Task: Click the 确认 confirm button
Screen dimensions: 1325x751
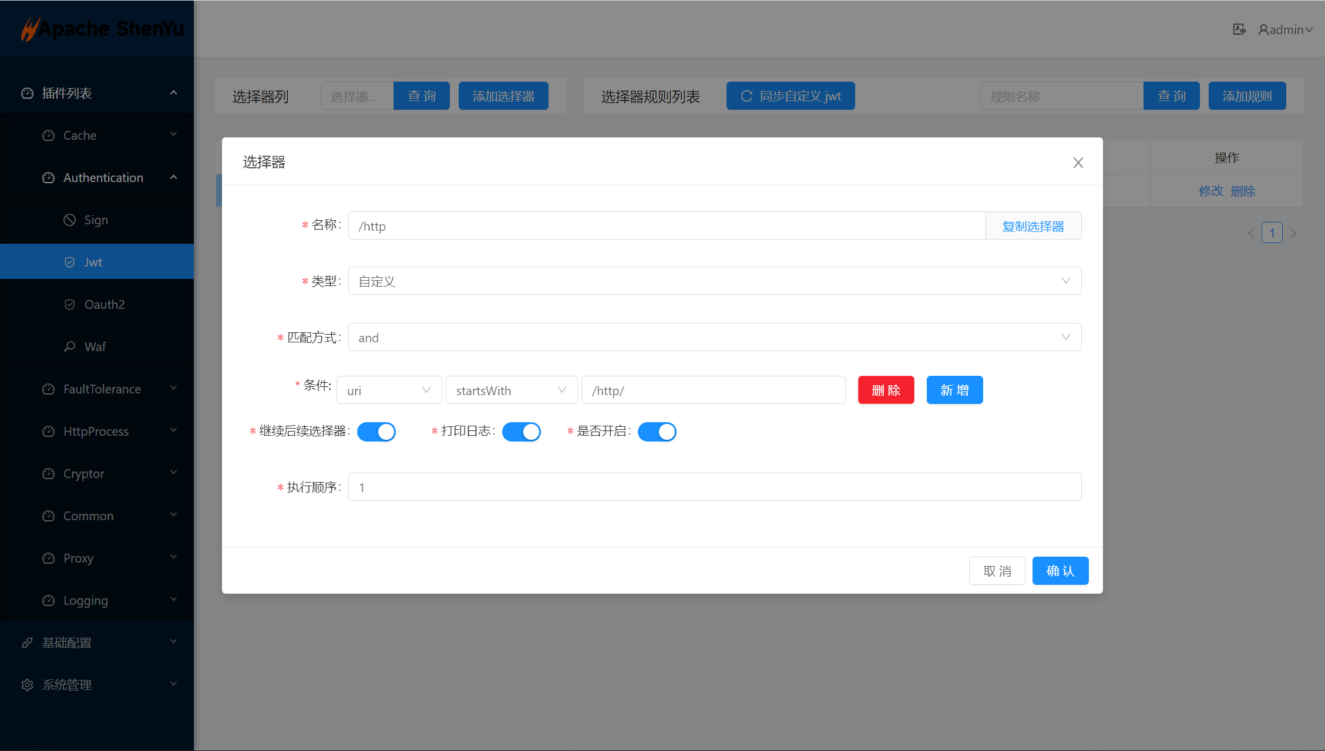Action: pyautogui.click(x=1060, y=571)
